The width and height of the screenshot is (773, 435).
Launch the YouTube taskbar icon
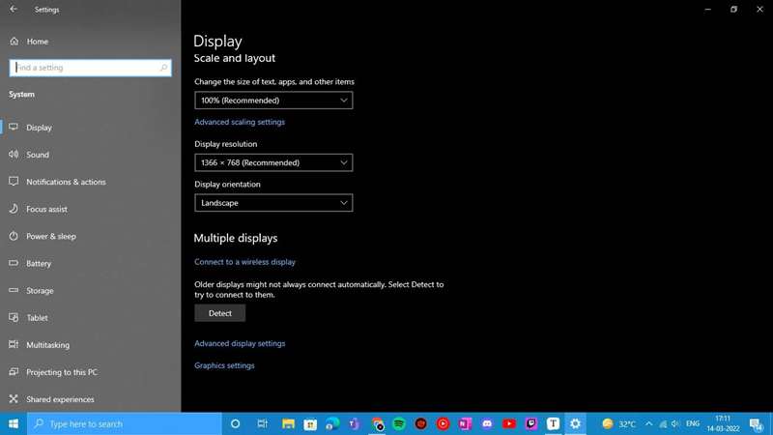coord(509,423)
